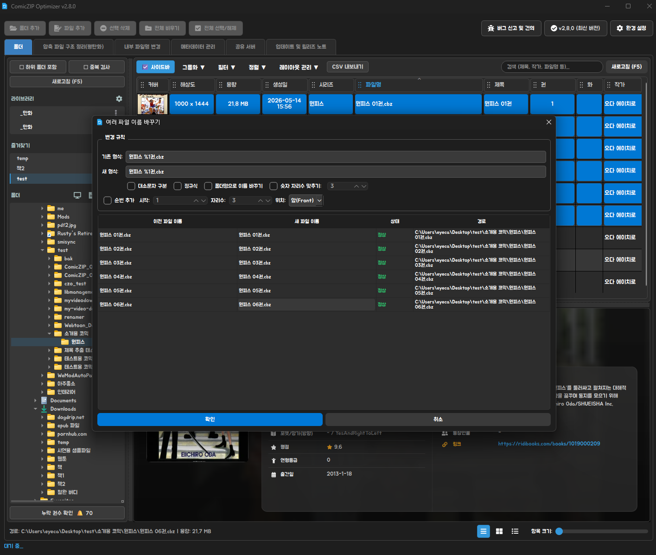The width and height of the screenshot is (656, 555).
Task: Open the 내부 파일명 변경 tab
Action: 142,47
